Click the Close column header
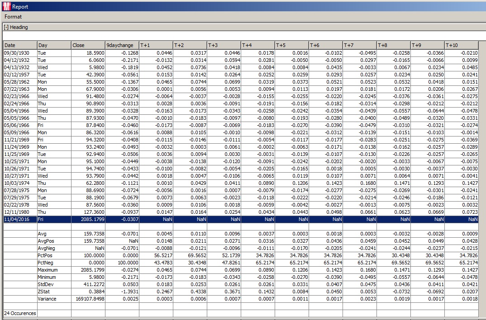 pyautogui.click(x=88, y=45)
